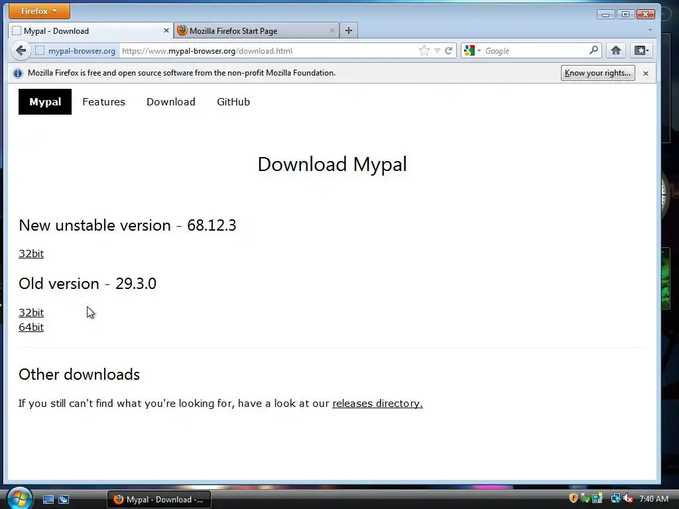Minimize the Firefox window
679x509 pixels.
606,15
